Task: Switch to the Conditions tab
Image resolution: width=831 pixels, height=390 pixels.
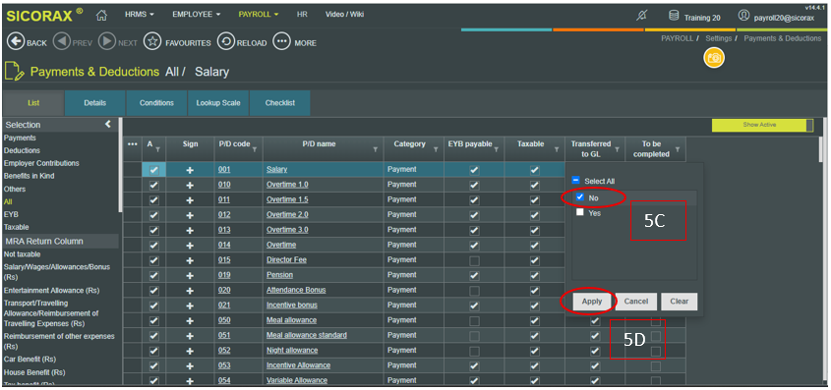Action: point(157,103)
